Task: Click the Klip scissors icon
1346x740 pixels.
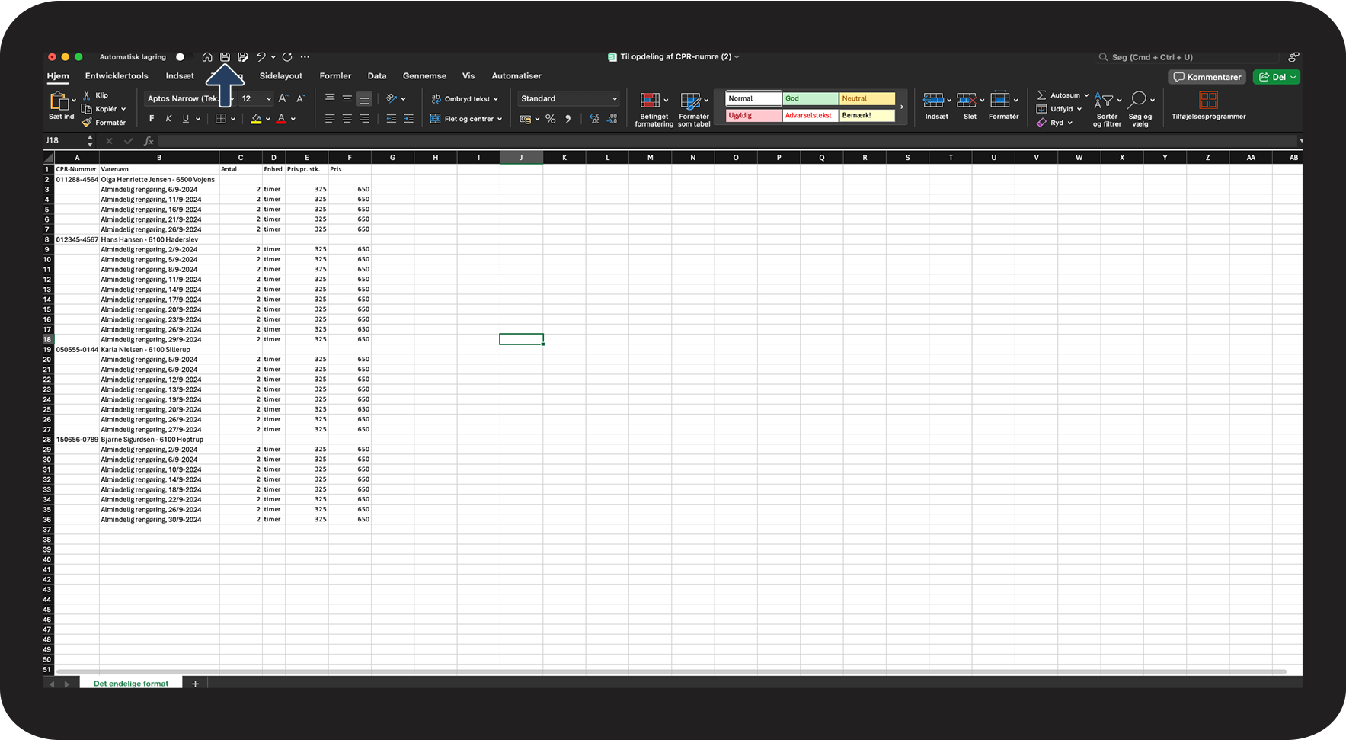Action: (87, 95)
